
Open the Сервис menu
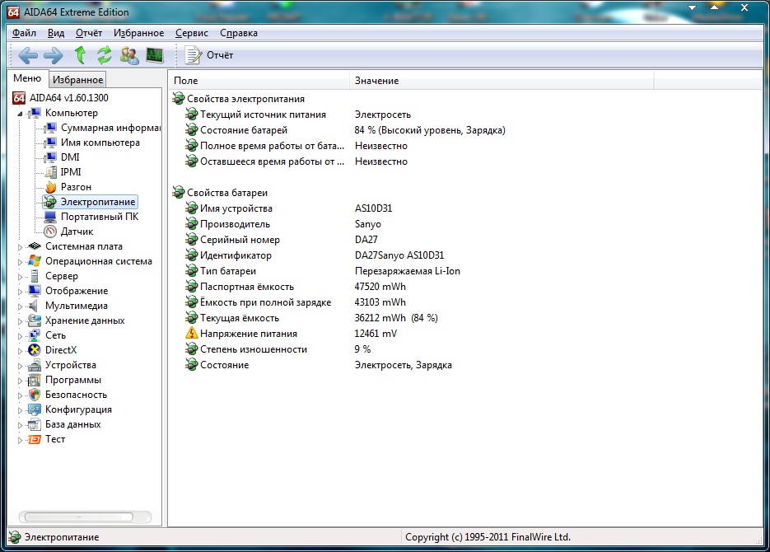point(192,33)
